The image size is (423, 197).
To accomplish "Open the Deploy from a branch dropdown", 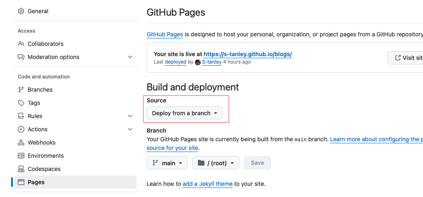I will (185, 113).
